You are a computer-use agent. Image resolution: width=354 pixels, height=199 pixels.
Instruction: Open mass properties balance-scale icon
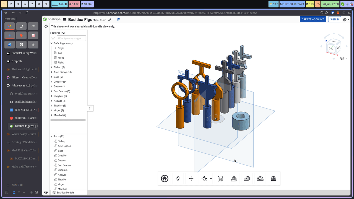pos(274,179)
